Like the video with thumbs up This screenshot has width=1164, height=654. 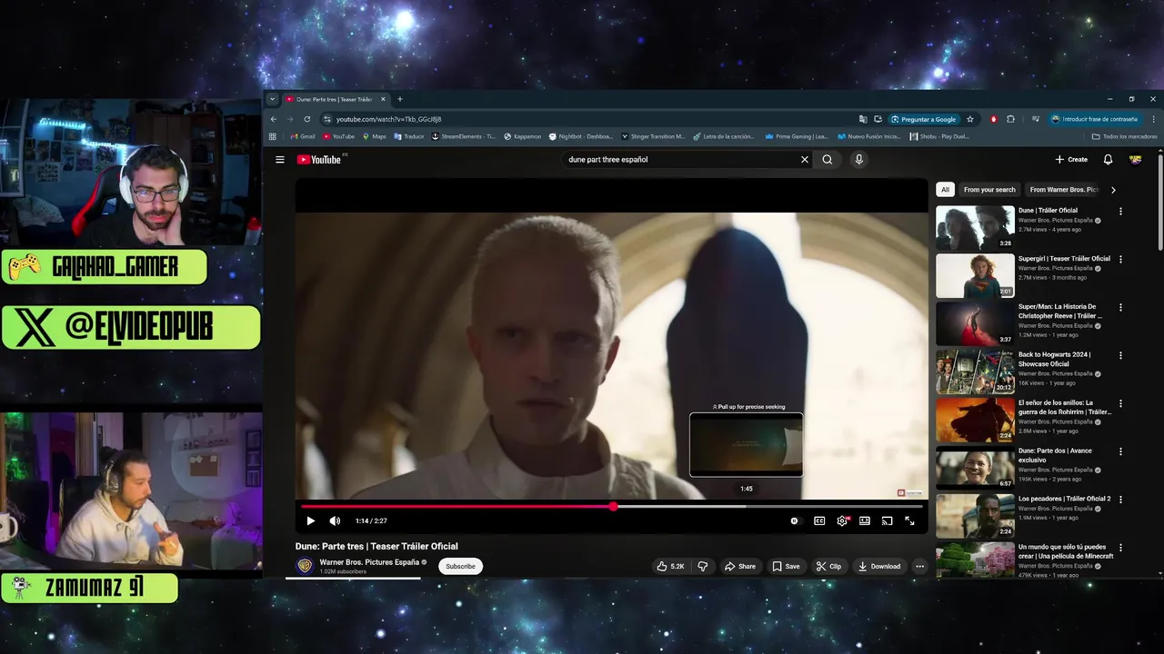pos(670,567)
